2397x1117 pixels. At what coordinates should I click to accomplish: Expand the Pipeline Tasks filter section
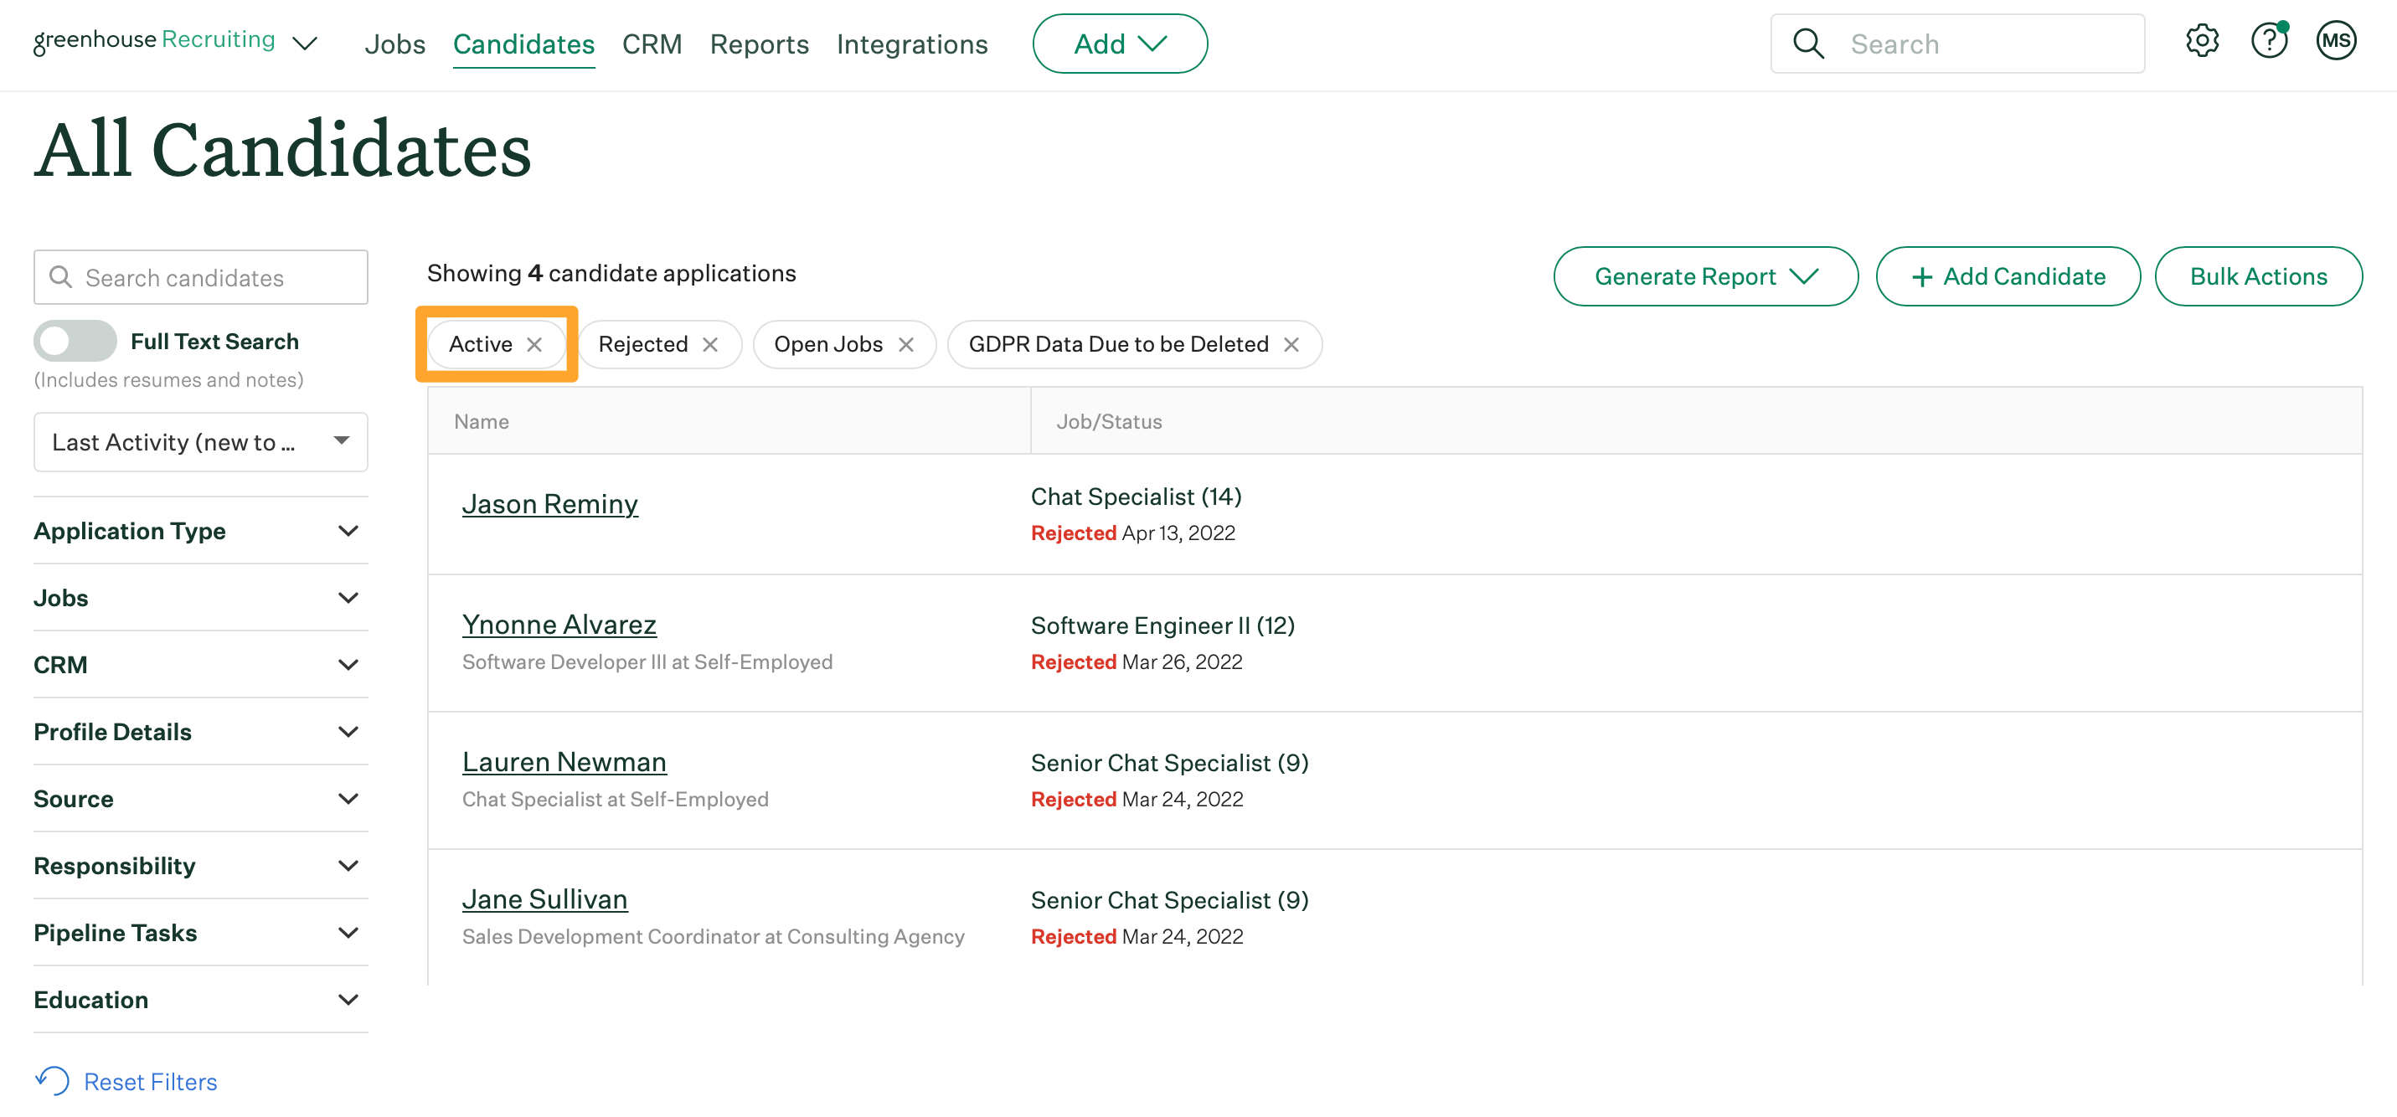[200, 933]
